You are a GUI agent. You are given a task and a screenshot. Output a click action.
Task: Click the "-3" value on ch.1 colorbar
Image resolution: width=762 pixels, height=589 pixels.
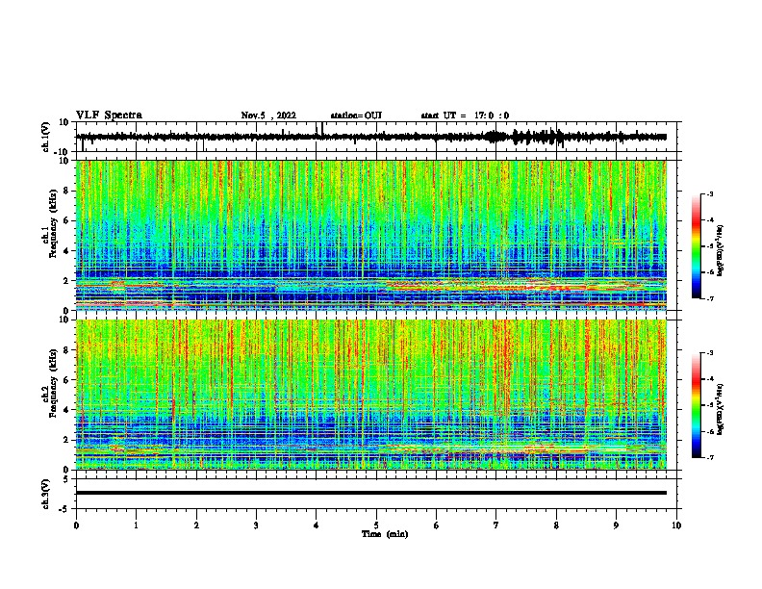(709, 193)
